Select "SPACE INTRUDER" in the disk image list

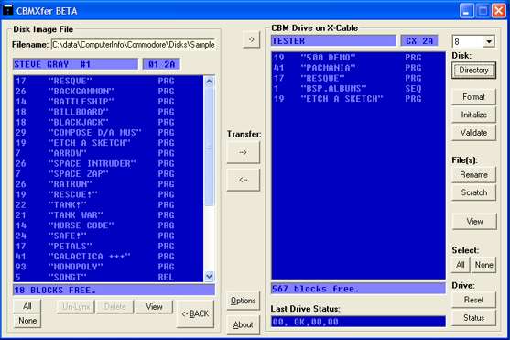coord(108,163)
